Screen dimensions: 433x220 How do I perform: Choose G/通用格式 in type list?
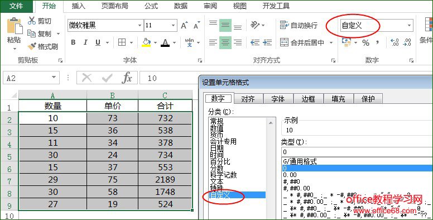pyautogui.click(x=300, y=161)
